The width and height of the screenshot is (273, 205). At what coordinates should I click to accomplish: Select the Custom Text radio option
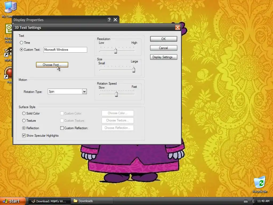[x=21, y=49]
